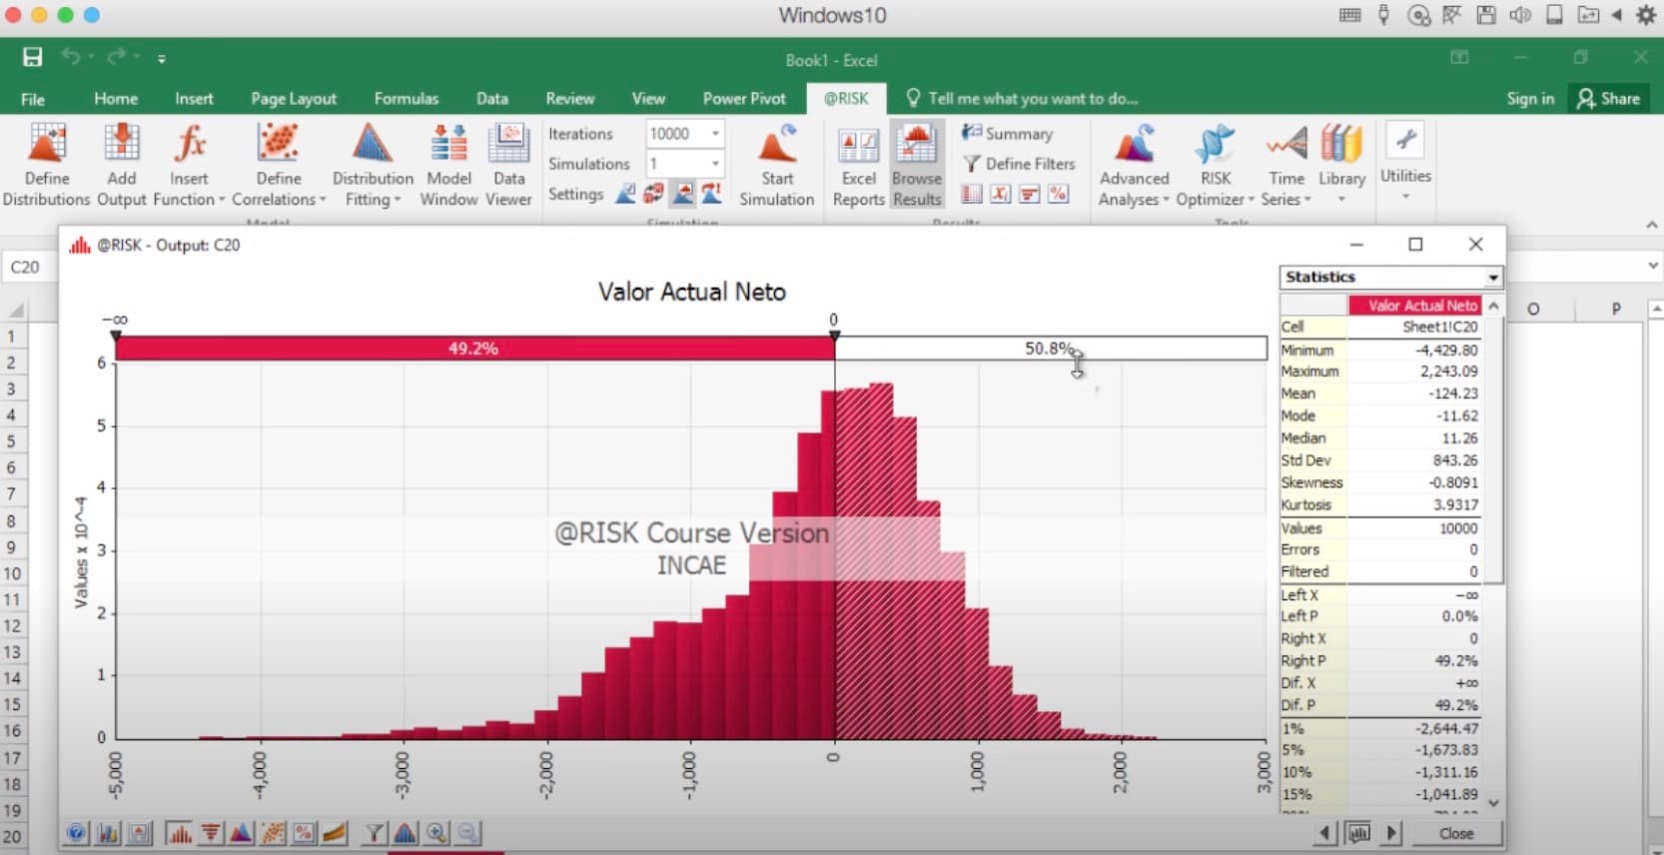The image size is (1664, 855).
Task: Select the tornado graph icon in bottom toolbar
Action: coord(211,833)
